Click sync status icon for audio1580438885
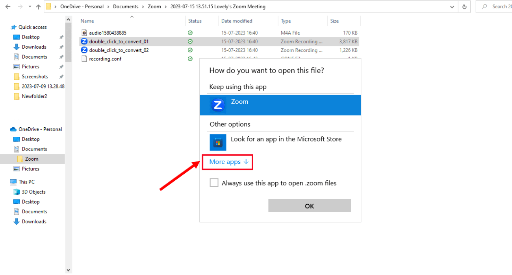Image resolution: width=512 pixels, height=275 pixels. (190, 33)
